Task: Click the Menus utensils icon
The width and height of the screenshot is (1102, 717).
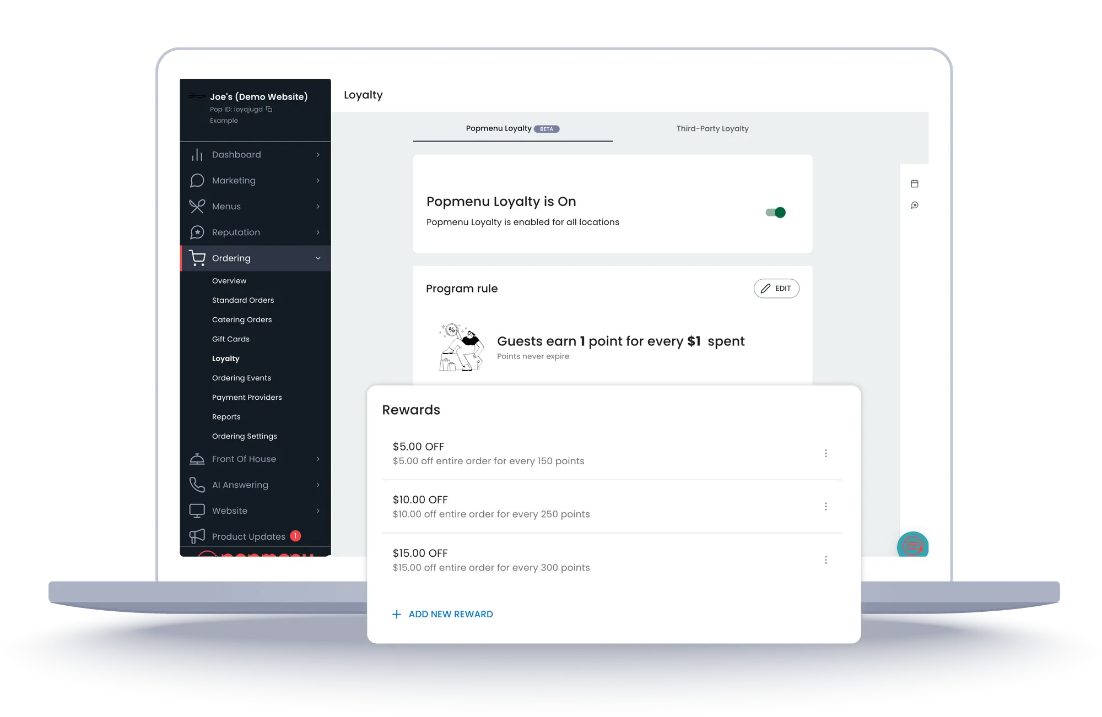Action: [x=197, y=207]
